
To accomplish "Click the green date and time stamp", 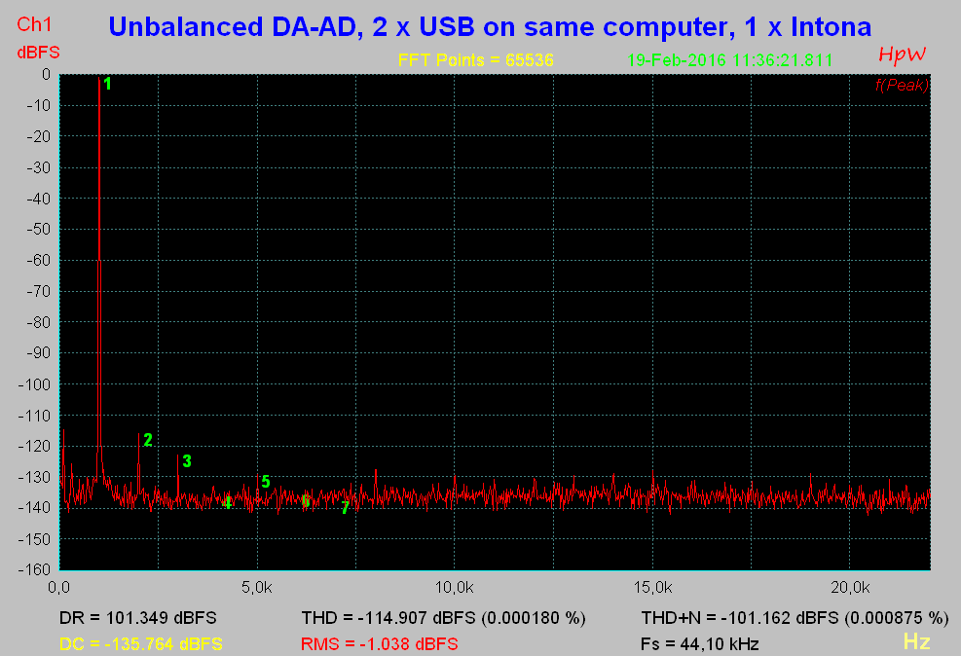I will point(729,59).
